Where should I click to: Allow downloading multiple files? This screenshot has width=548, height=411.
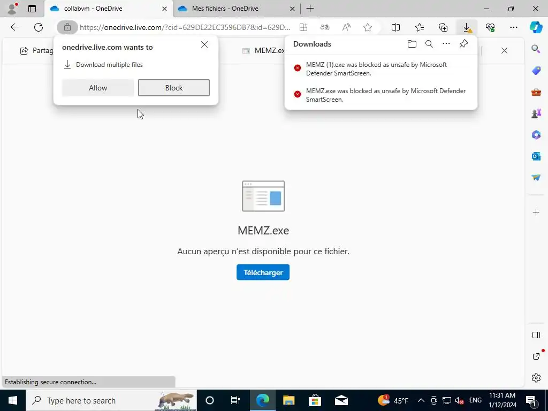(x=98, y=88)
